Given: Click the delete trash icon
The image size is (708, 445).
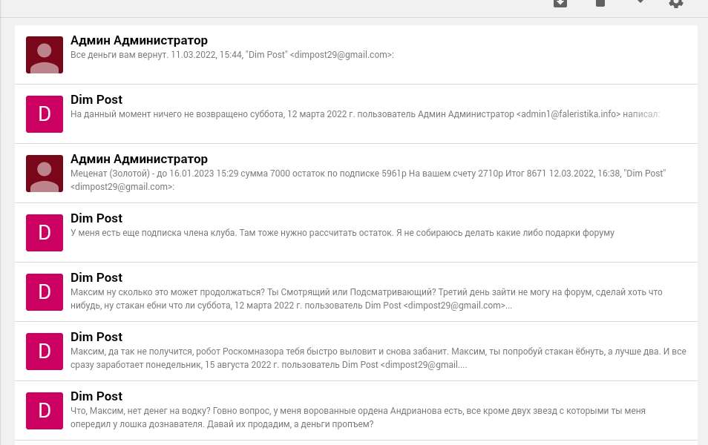Looking at the screenshot, I should pyautogui.click(x=600, y=3).
